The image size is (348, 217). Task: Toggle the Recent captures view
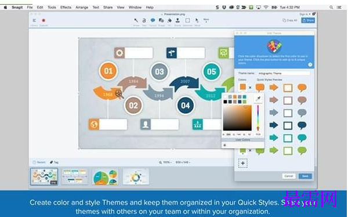click(39, 162)
